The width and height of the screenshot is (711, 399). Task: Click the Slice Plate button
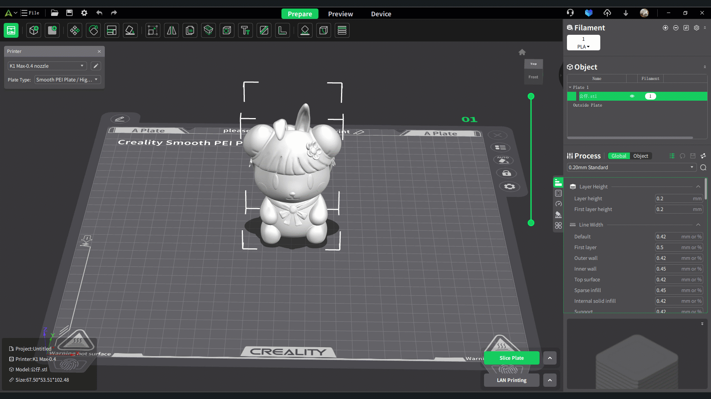pyautogui.click(x=512, y=358)
